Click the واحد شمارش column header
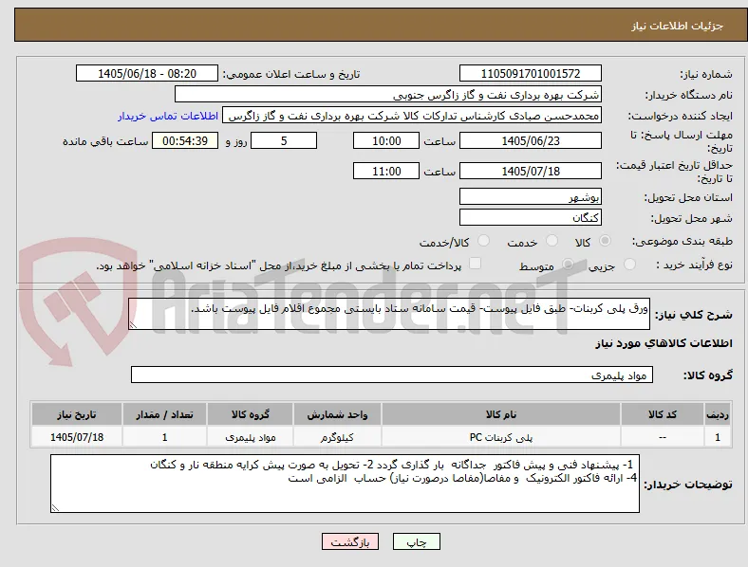The width and height of the screenshot is (748, 567). tap(337, 414)
